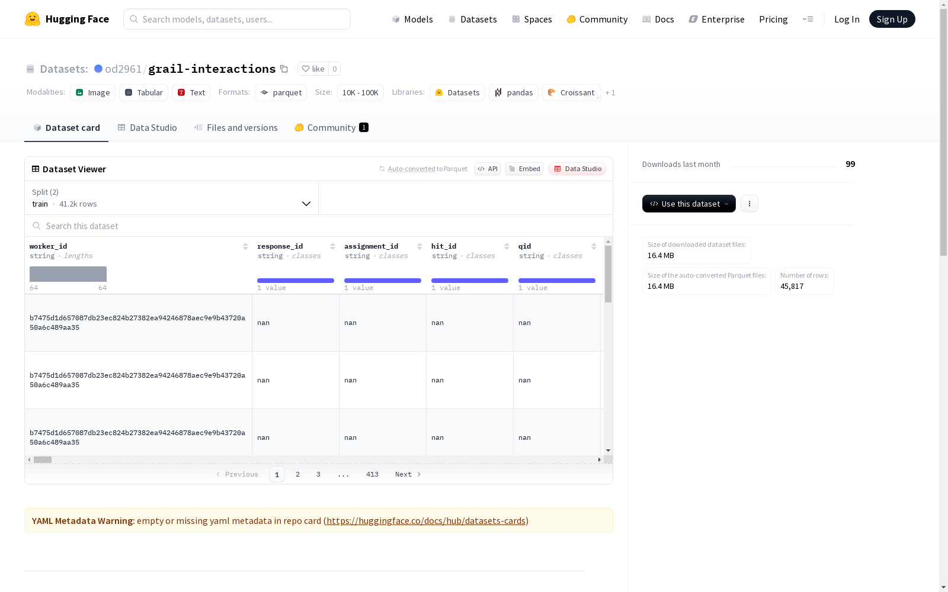948x592 pixels.
Task: Open the Files and versions tab
Action: pyautogui.click(x=236, y=128)
